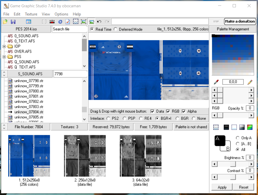The width and height of the screenshot is (258, 195).
Task: Click color swatch A
Action: (x=220, y=141)
